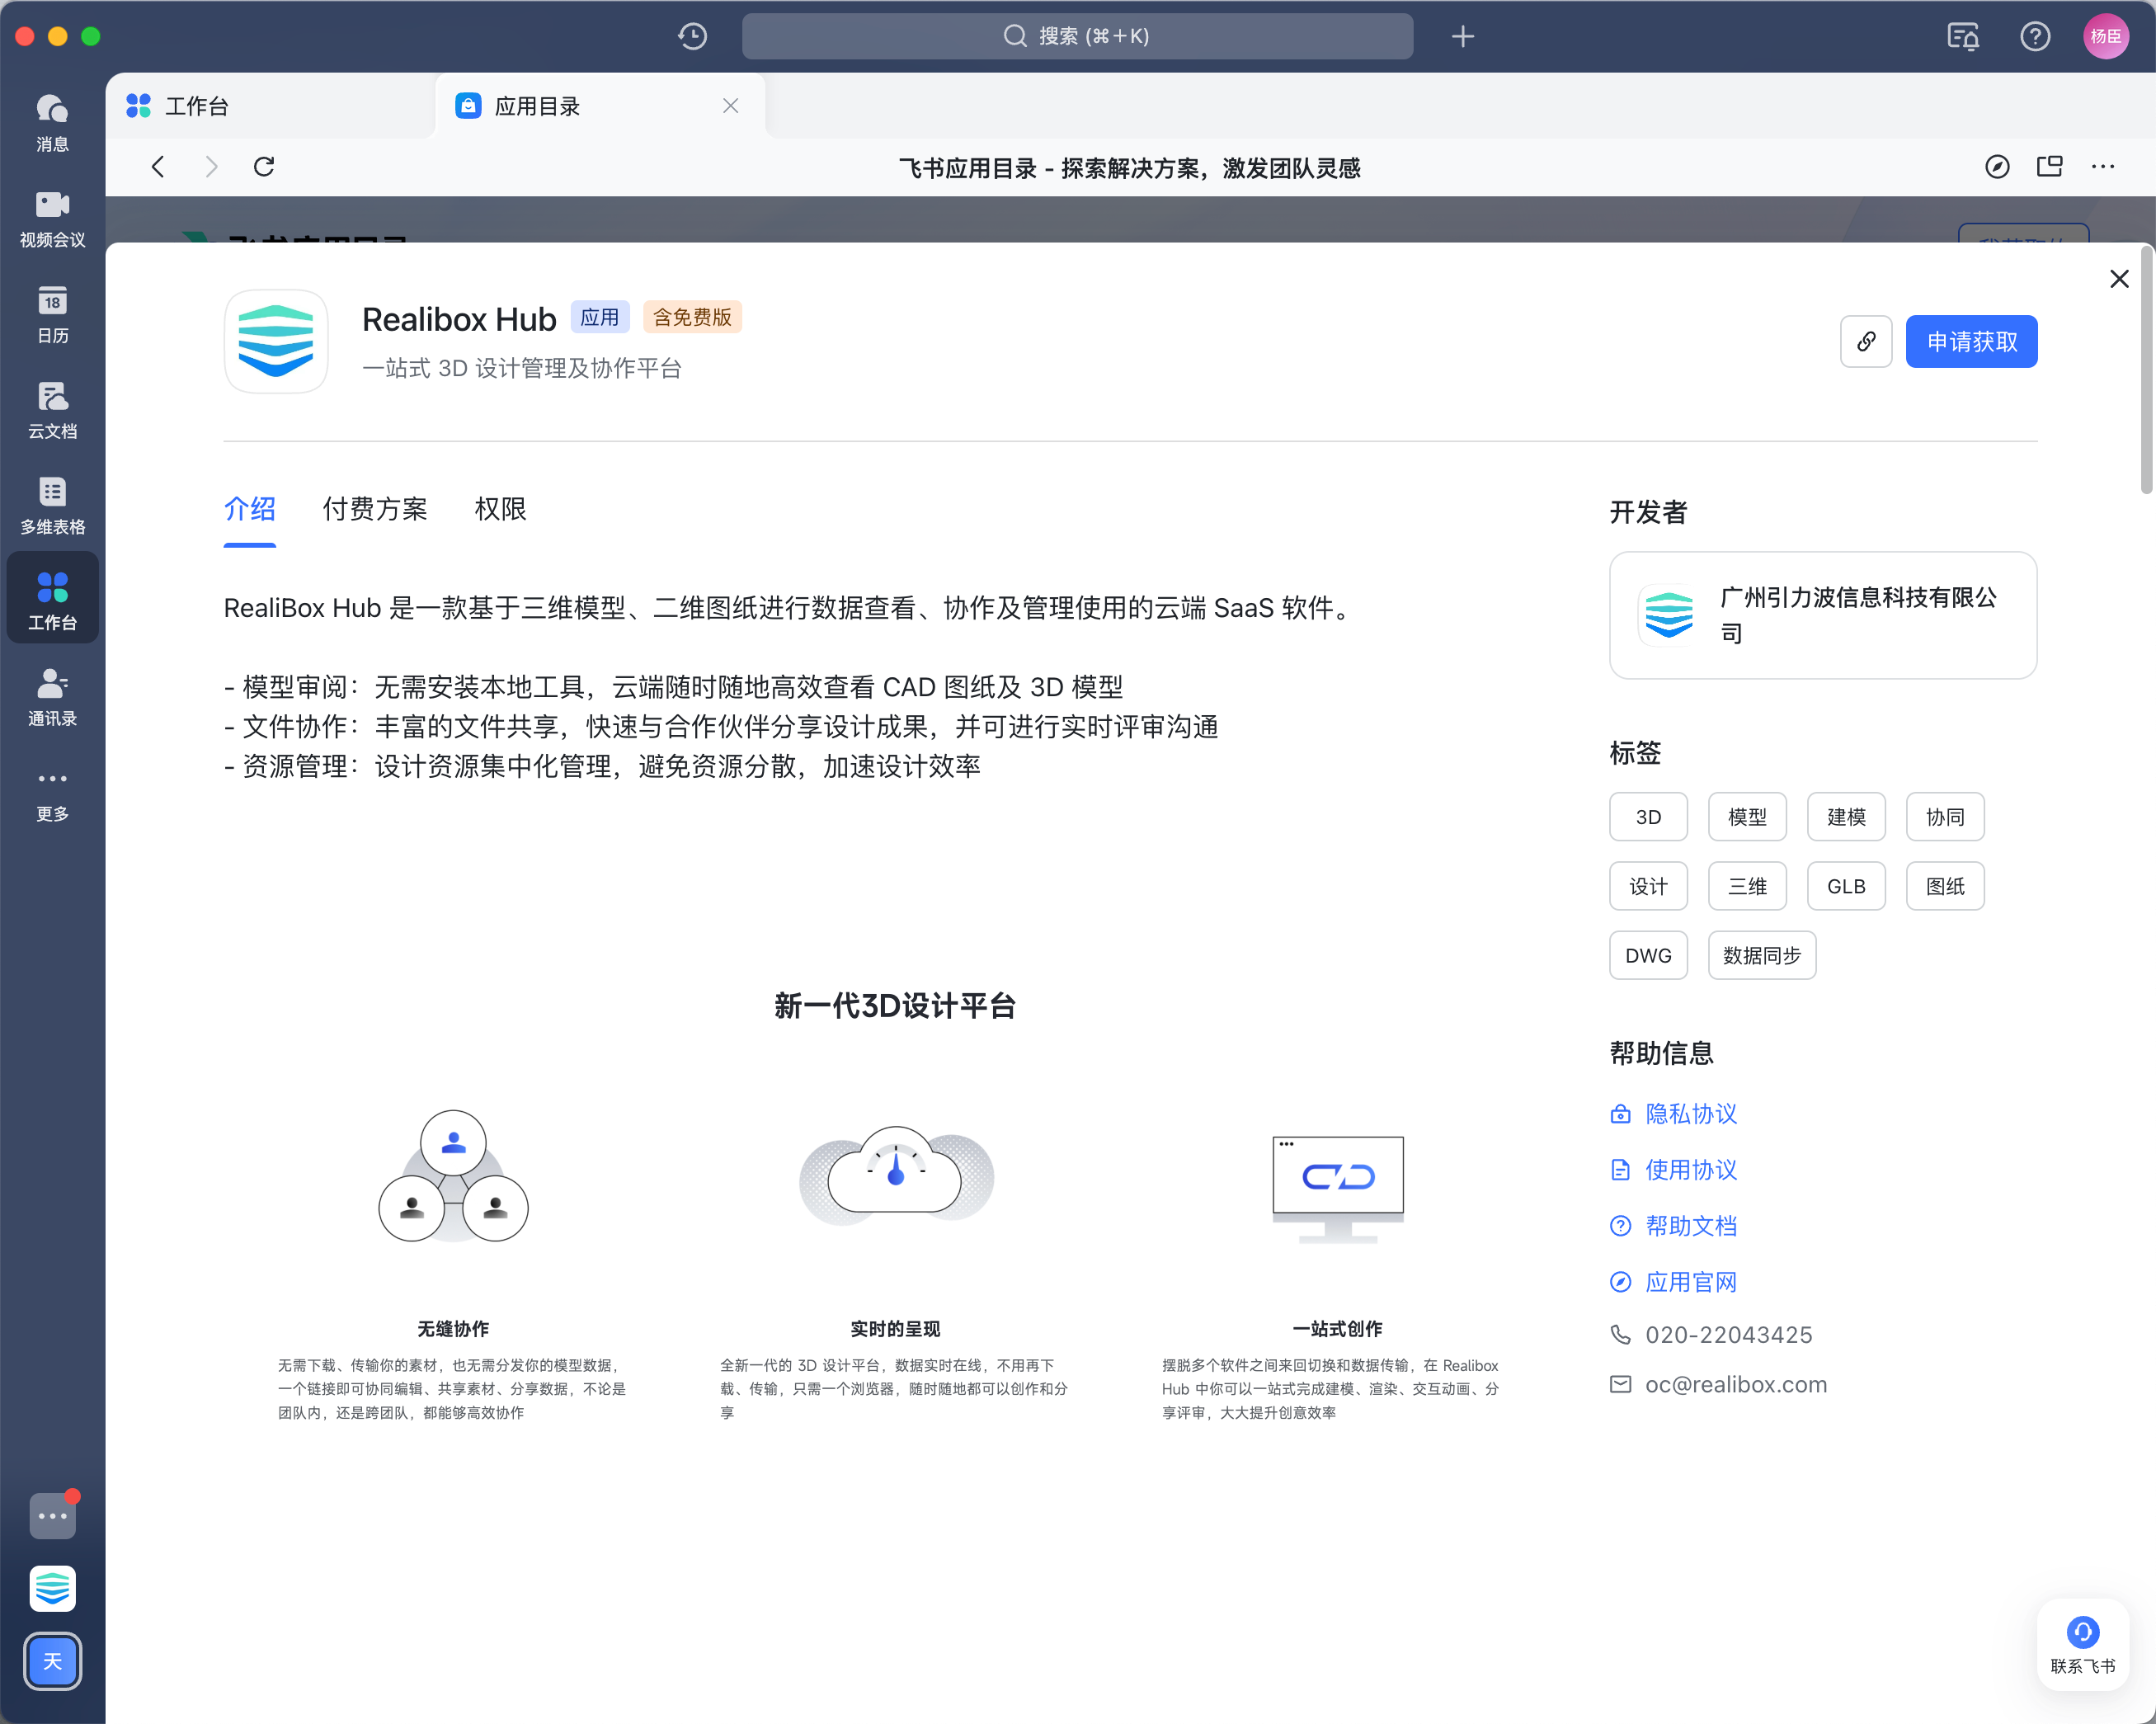Open the 隐私协议 link
This screenshot has width=2156, height=1724.
1691,1114
